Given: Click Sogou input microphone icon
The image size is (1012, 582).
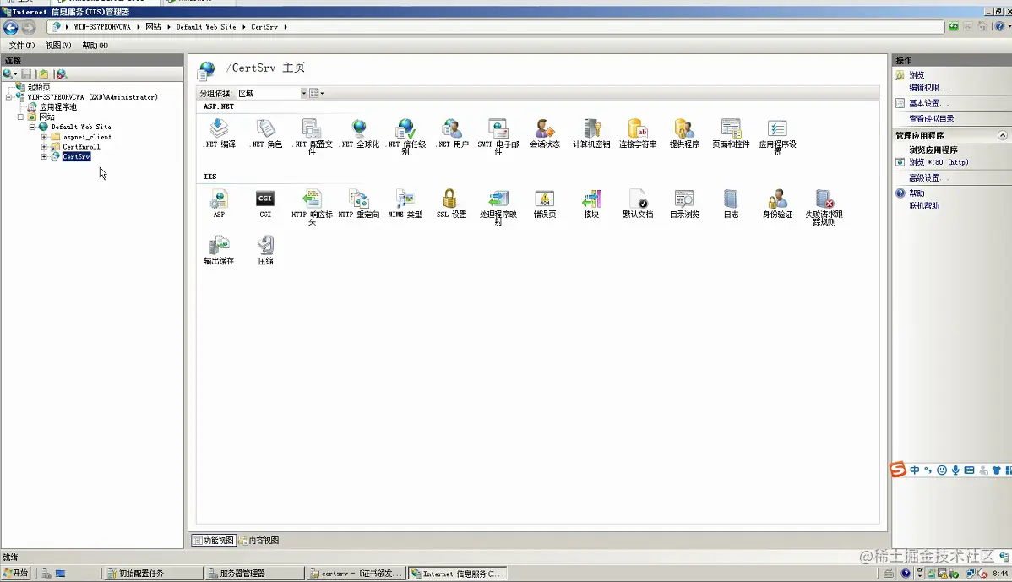Looking at the screenshot, I should pyautogui.click(x=955, y=470).
